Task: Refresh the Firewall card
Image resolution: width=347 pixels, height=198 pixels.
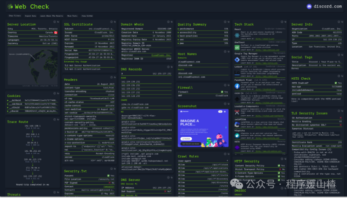Action: pyautogui.click(x=229, y=85)
